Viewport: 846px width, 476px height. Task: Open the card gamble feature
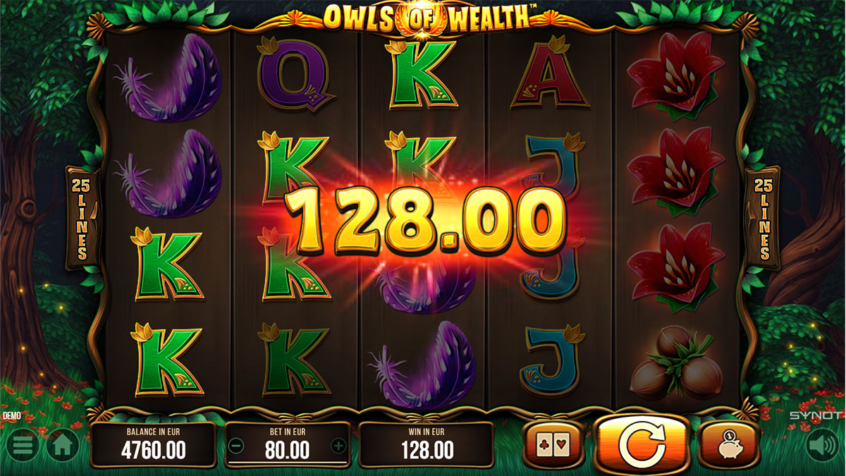553,445
